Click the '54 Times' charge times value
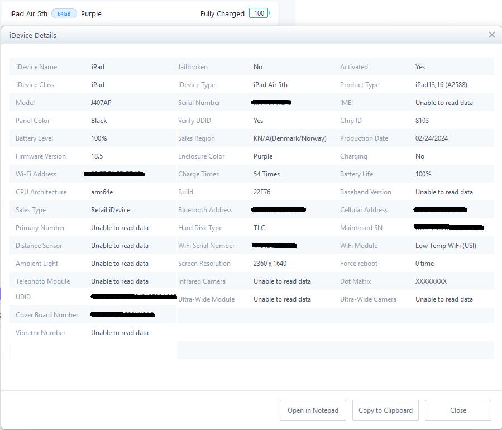502x430 pixels. (266, 174)
